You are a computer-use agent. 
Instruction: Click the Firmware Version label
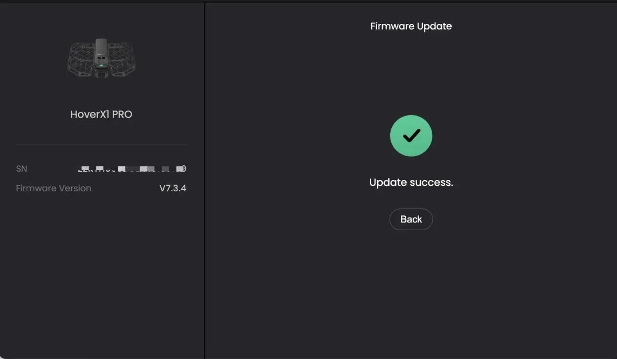pyautogui.click(x=54, y=188)
